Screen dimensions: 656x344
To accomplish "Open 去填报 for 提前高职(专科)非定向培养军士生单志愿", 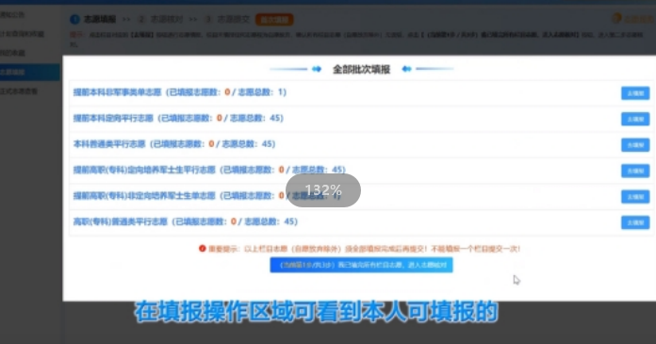I will click(x=635, y=197).
